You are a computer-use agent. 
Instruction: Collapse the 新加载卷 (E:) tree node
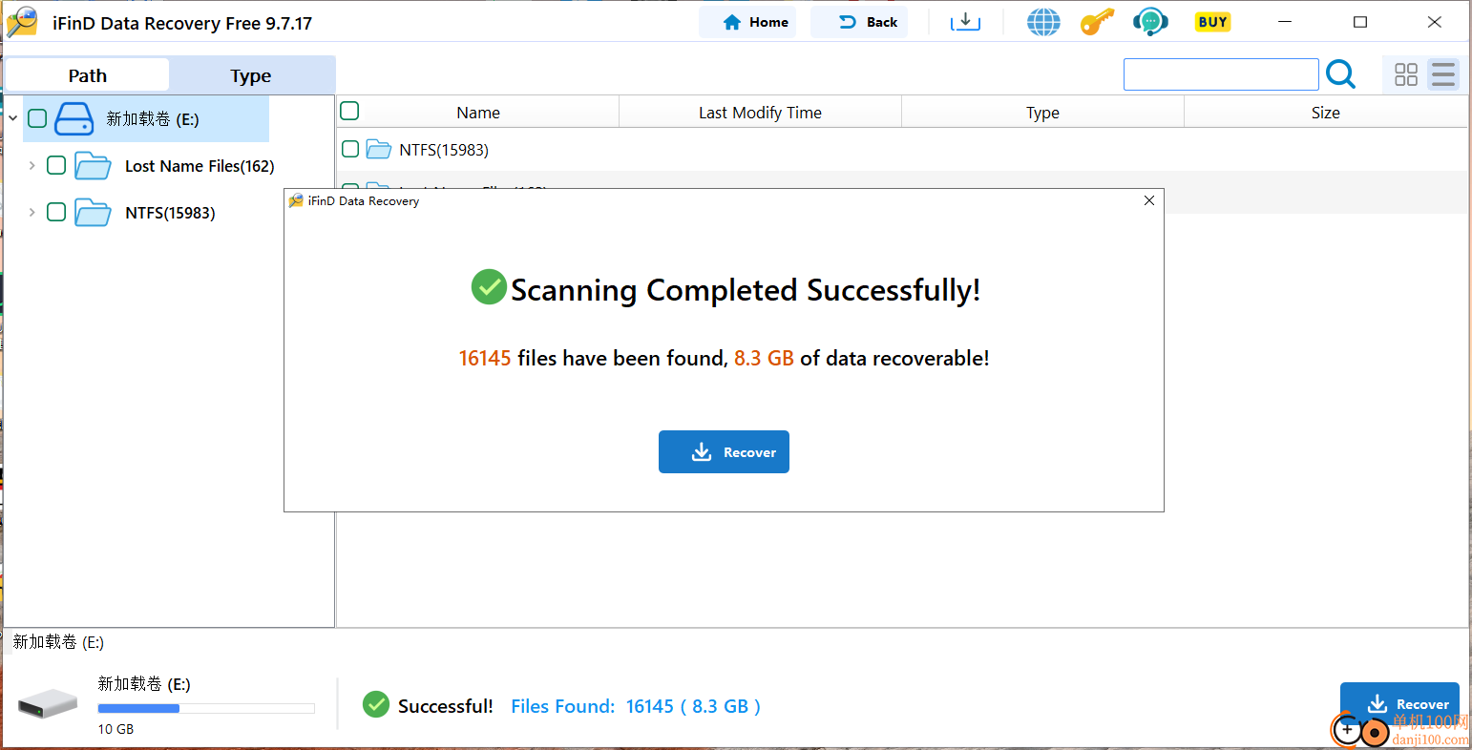[13, 118]
